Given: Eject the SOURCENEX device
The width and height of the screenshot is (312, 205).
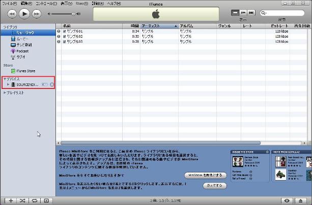Looking at the screenshot, I should [52, 84].
